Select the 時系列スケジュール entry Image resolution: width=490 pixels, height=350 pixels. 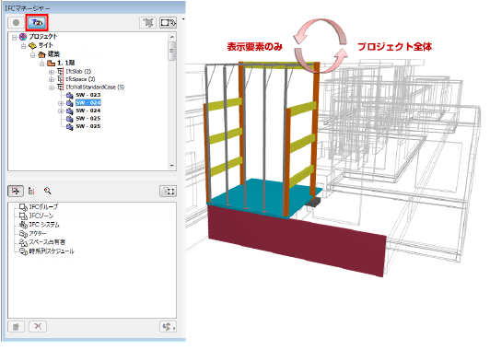pos(47,251)
